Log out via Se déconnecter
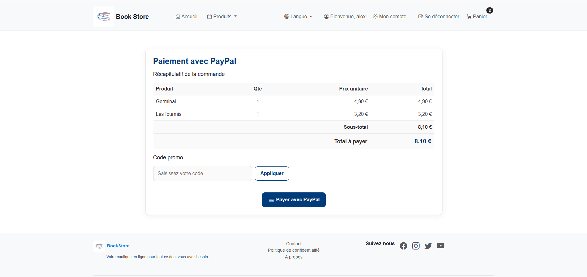The width and height of the screenshot is (587, 277). (x=439, y=17)
